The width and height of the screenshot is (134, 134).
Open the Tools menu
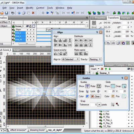tap(50, 8)
